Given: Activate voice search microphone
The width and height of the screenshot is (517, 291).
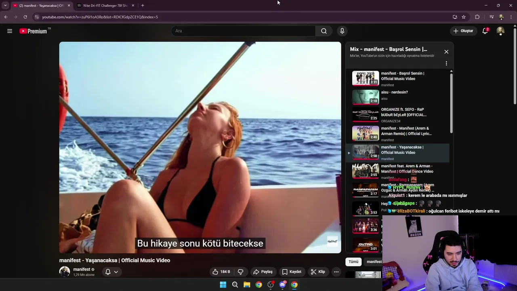Looking at the screenshot, I should [342, 31].
